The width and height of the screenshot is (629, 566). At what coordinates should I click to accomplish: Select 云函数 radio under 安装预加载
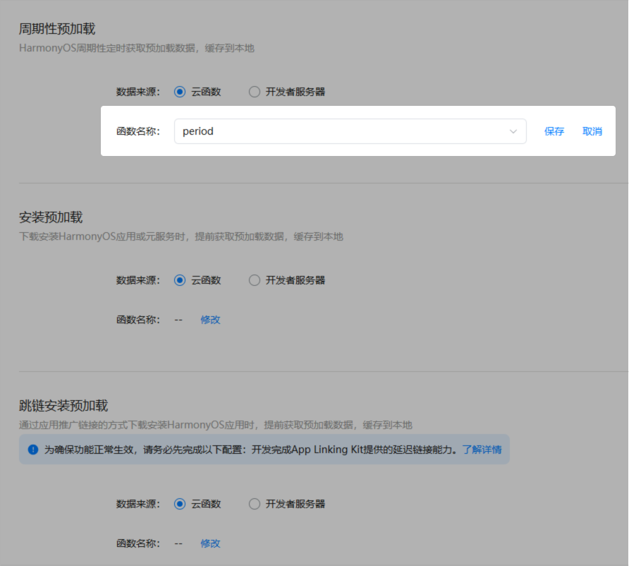pos(180,280)
